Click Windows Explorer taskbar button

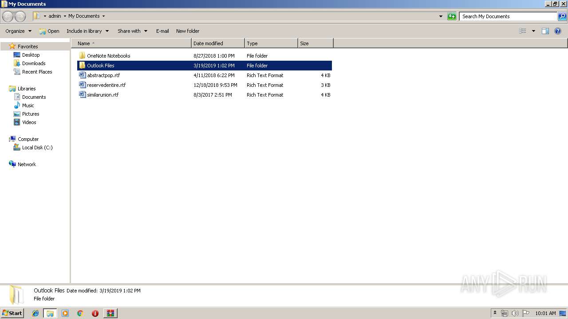(50, 313)
